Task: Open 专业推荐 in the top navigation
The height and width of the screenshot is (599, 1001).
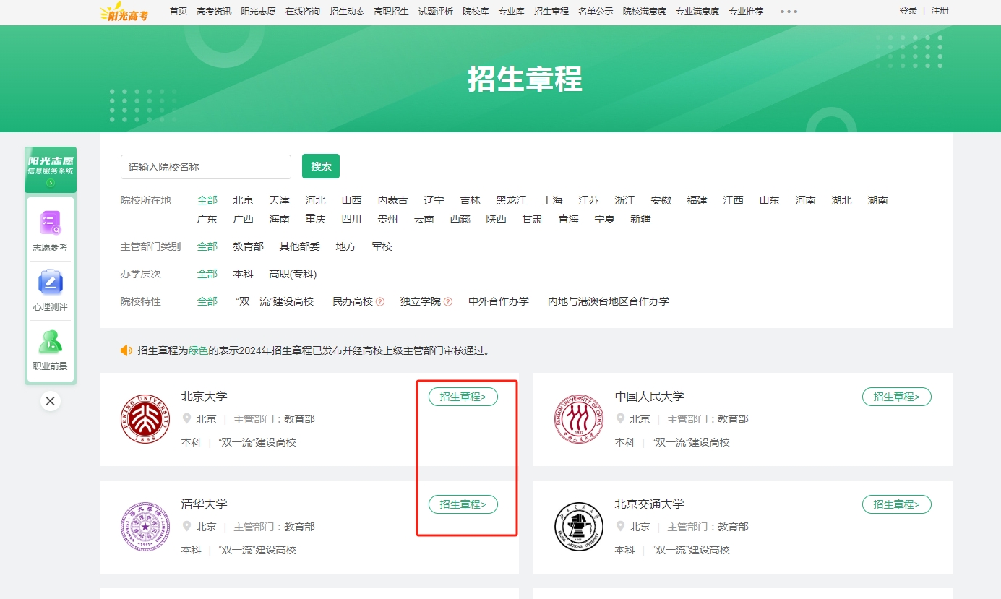Action: click(746, 11)
